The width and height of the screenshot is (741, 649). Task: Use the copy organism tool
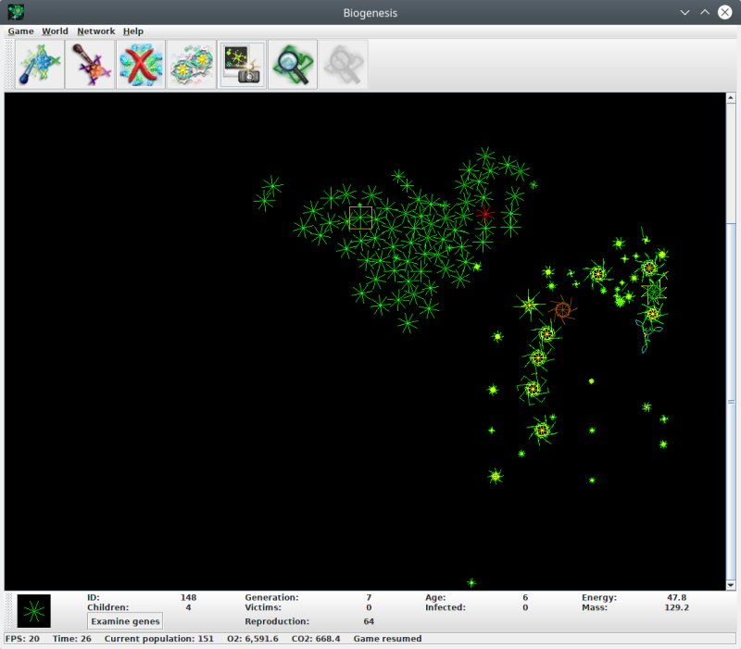pos(190,63)
